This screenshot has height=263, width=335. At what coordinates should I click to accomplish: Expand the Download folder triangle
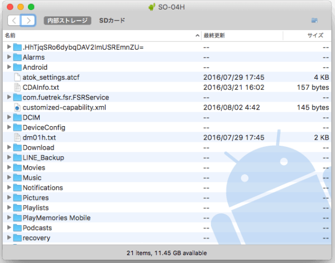click(9, 147)
